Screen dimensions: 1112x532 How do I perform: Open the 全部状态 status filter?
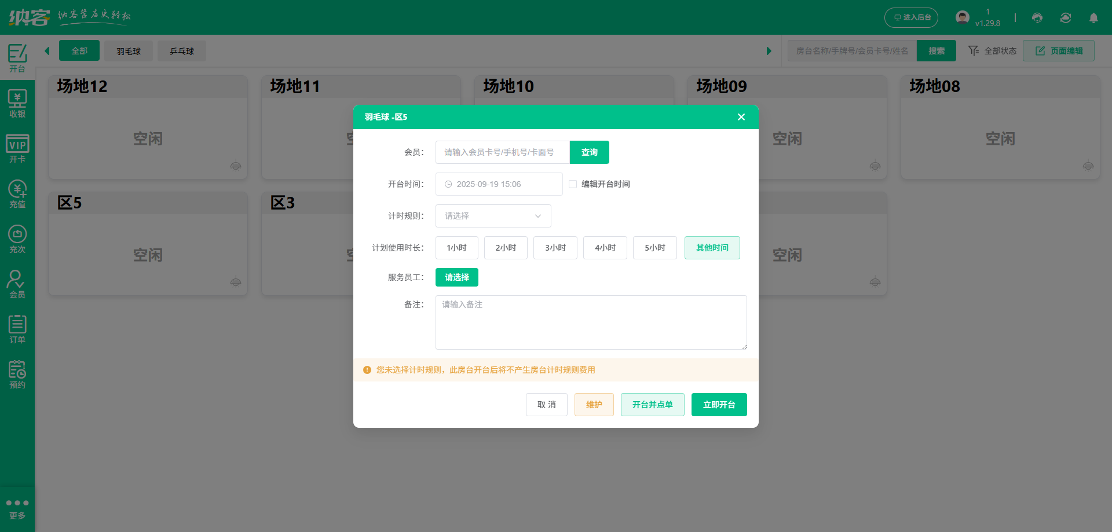[992, 50]
